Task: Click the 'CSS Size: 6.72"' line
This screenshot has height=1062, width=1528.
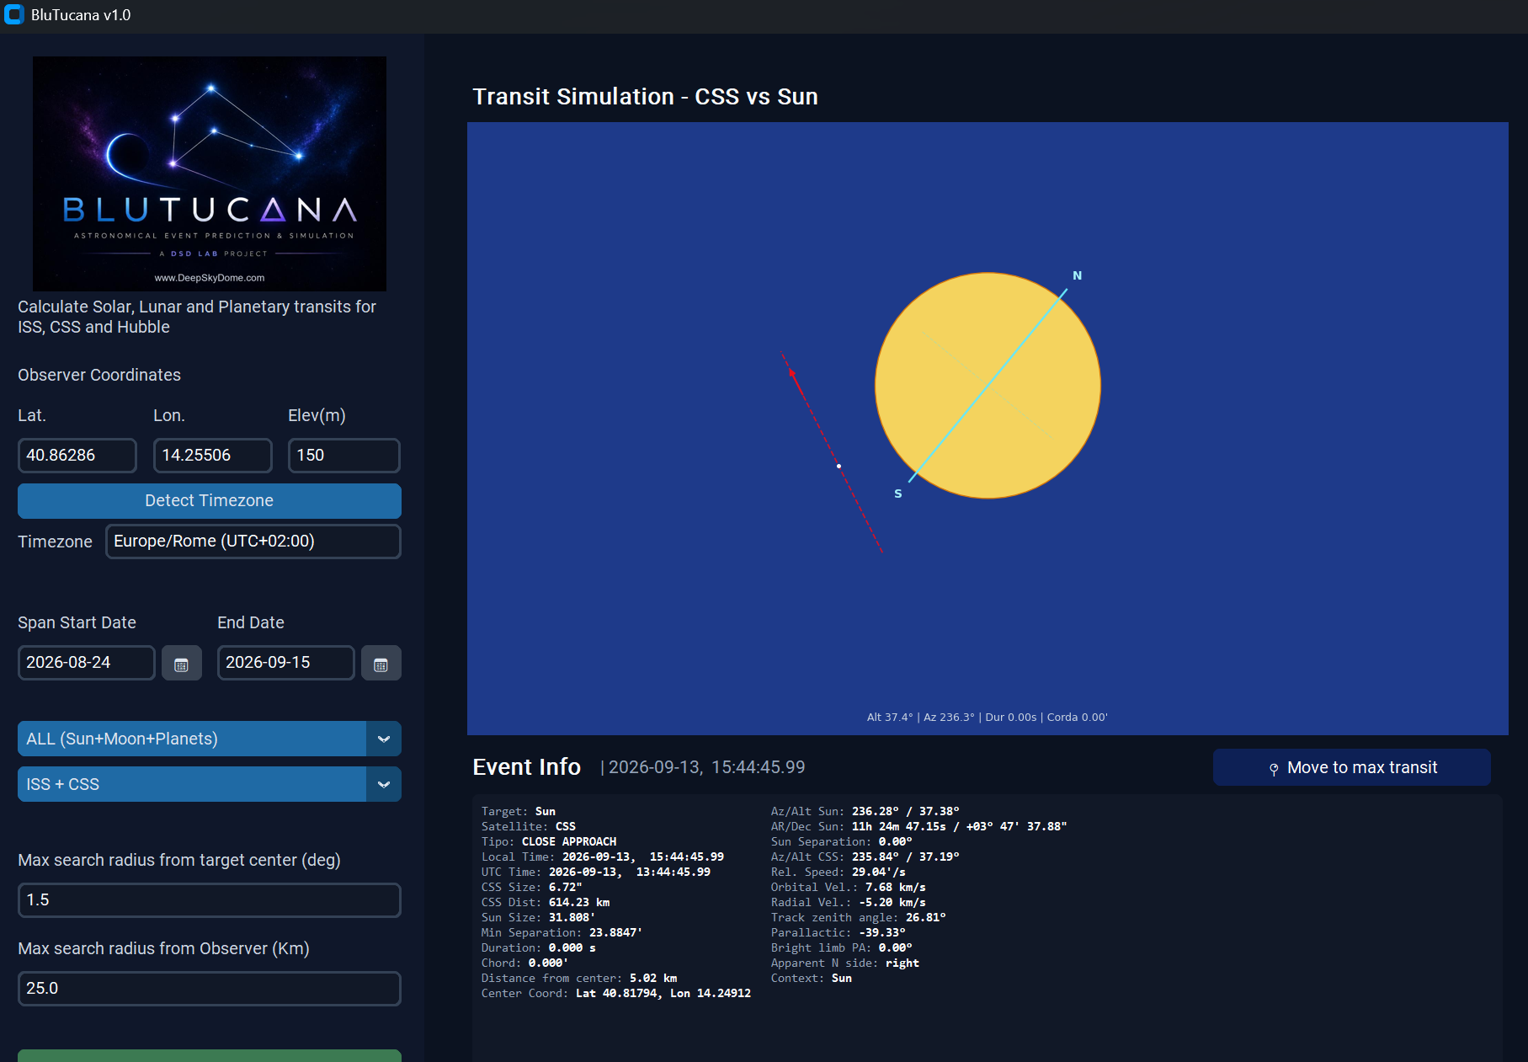Action: pos(532,887)
